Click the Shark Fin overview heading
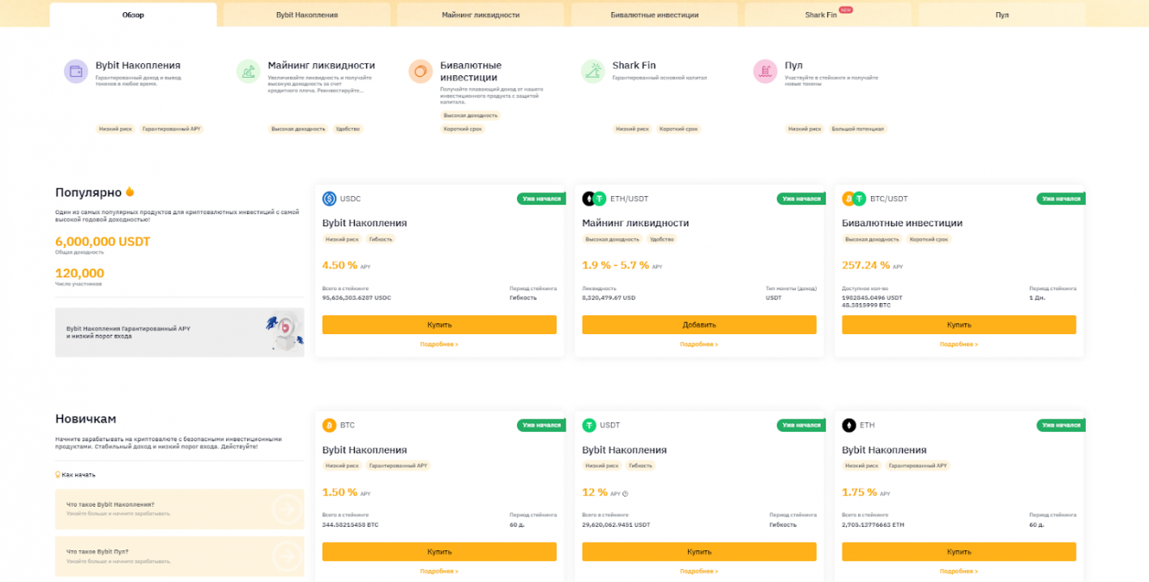Image resolution: width=1149 pixels, height=582 pixels. tap(634, 65)
